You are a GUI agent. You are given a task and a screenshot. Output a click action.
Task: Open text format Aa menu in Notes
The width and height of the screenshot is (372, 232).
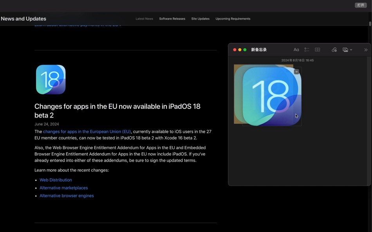click(x=296, y=50)
